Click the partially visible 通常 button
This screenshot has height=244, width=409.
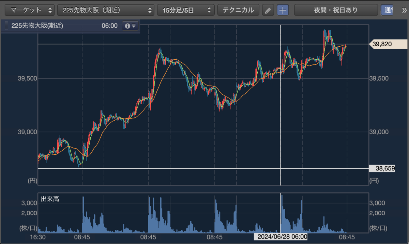pyautogui.click(x=387, y=10)
